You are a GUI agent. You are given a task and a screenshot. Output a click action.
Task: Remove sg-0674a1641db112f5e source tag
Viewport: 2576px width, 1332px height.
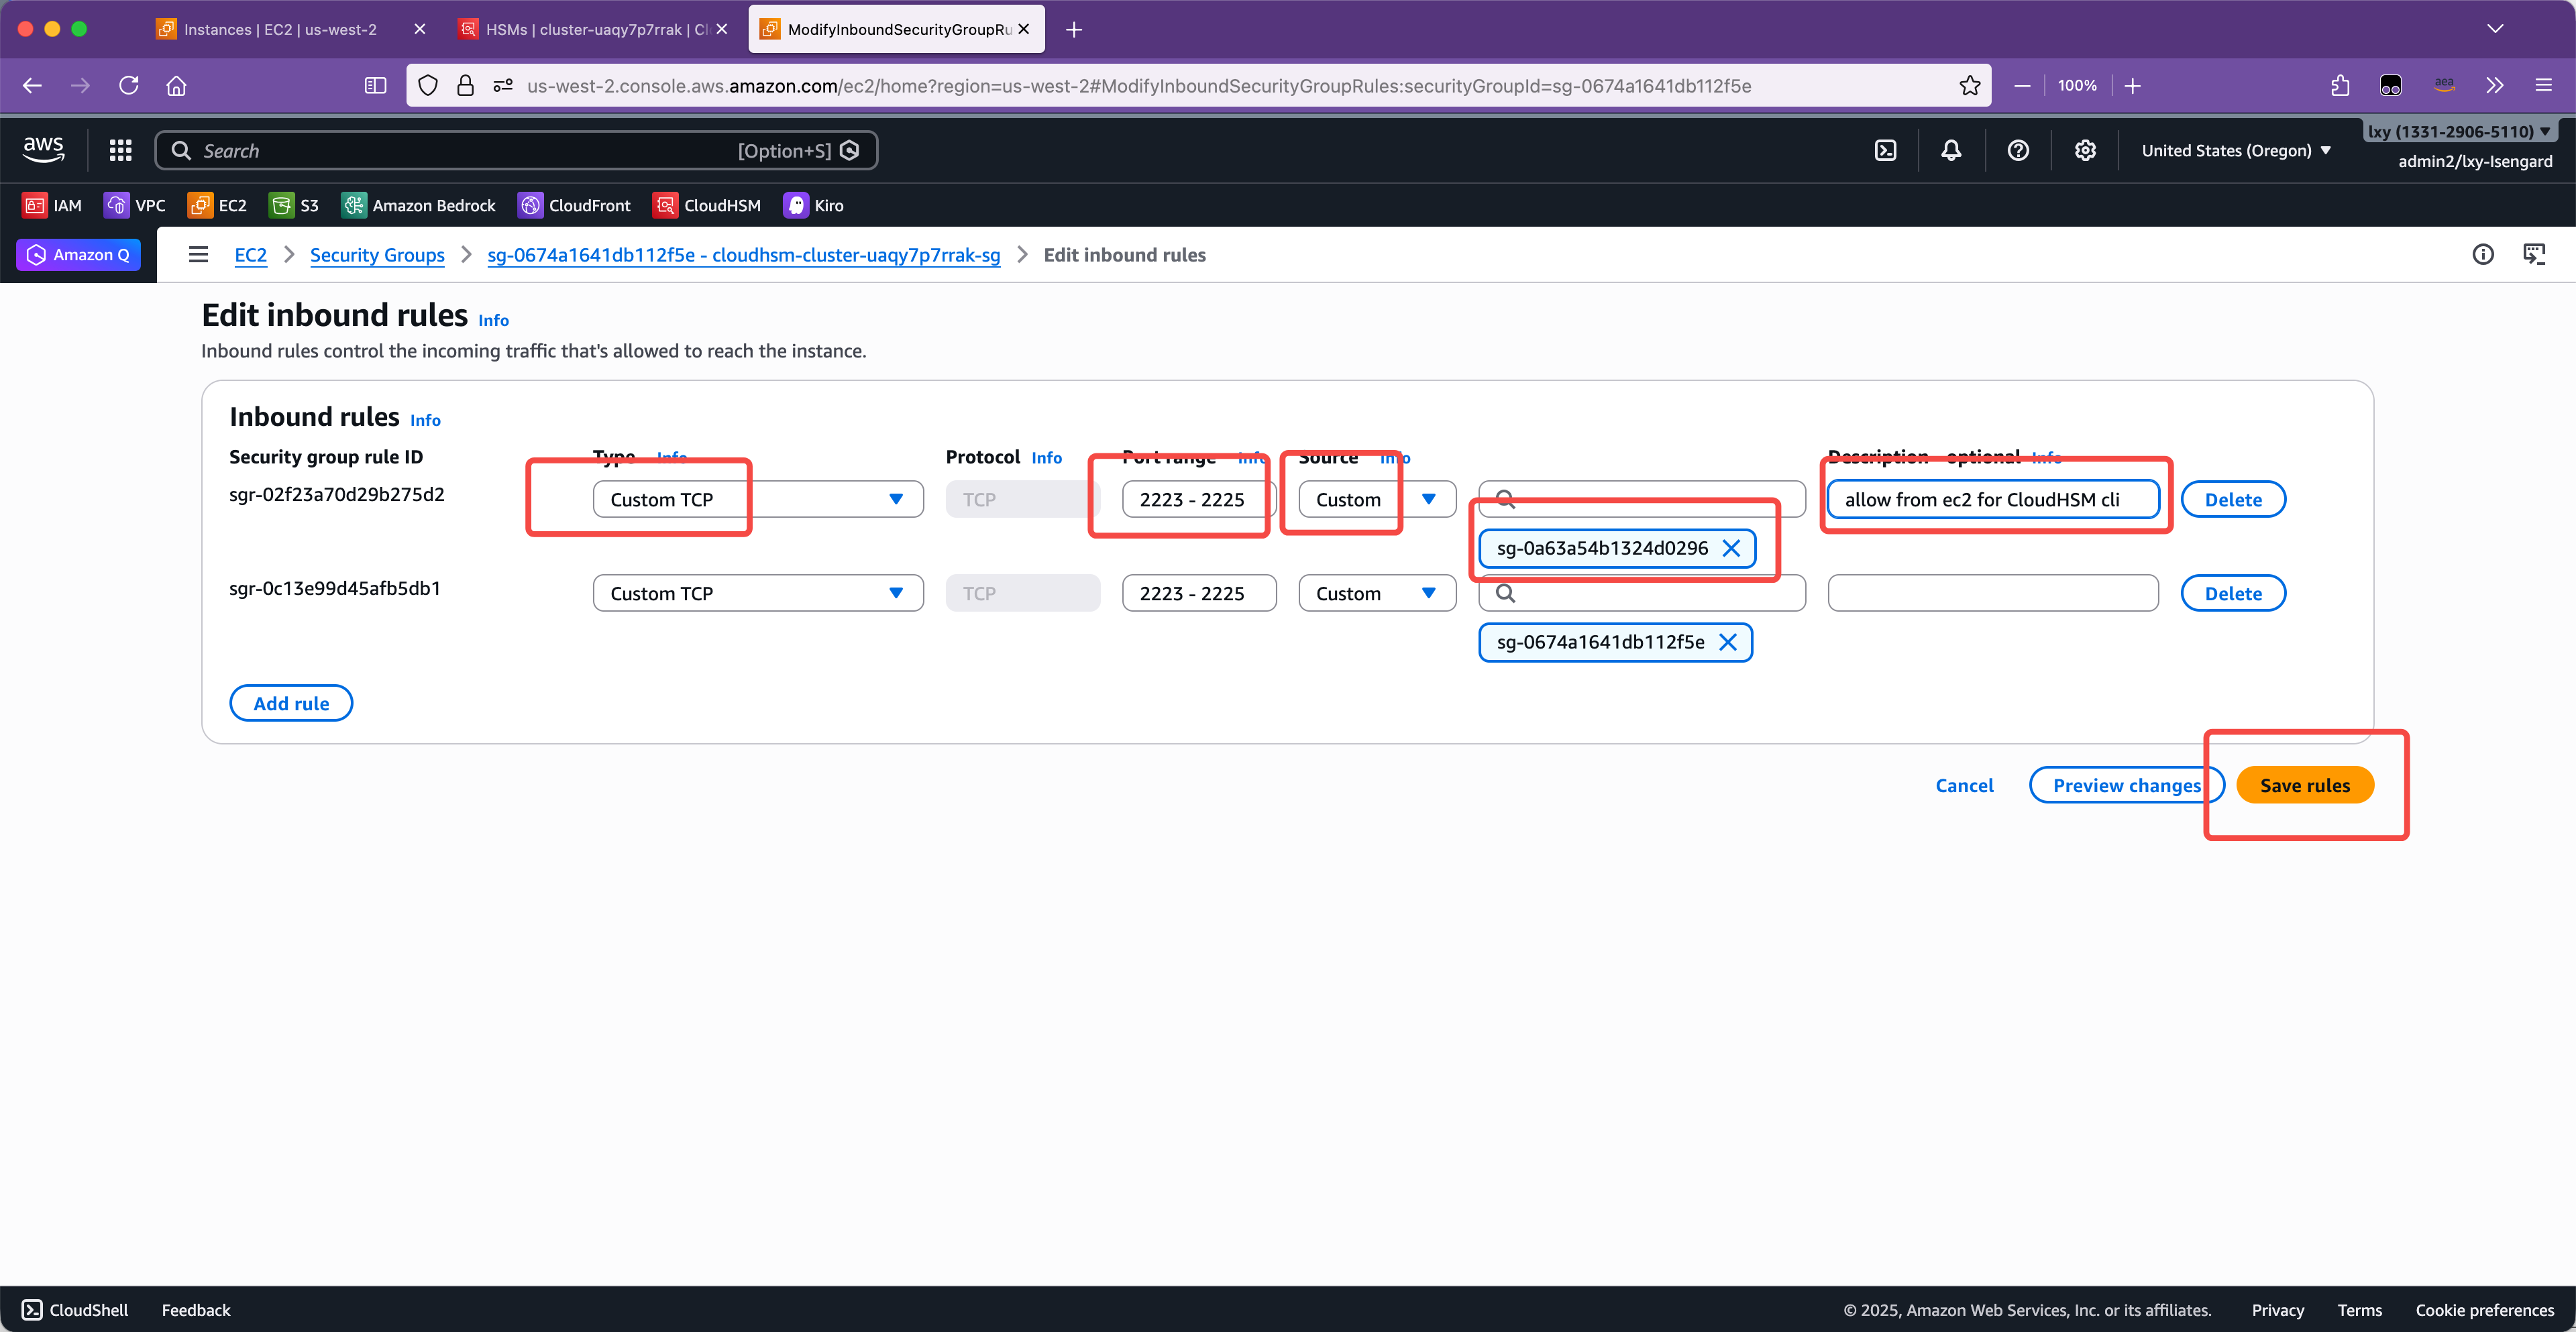click(x=1727, y=642)
